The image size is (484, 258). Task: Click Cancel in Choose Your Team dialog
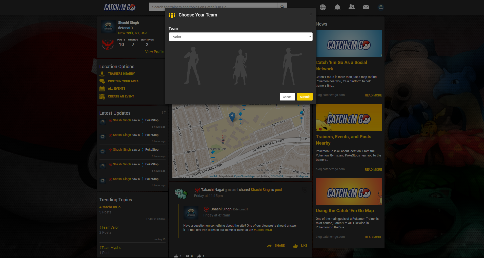point(287,97)
